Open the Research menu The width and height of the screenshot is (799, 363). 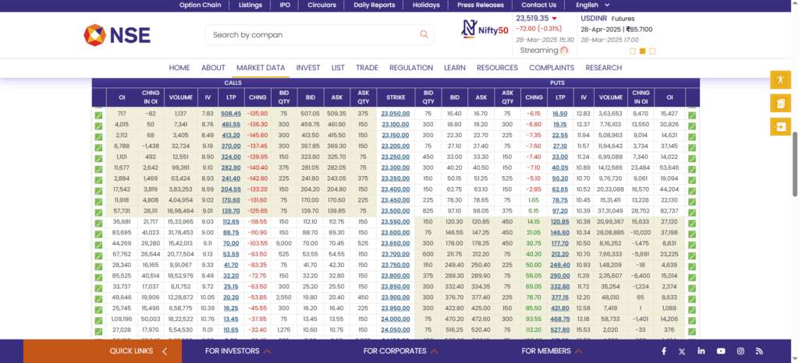603,68
